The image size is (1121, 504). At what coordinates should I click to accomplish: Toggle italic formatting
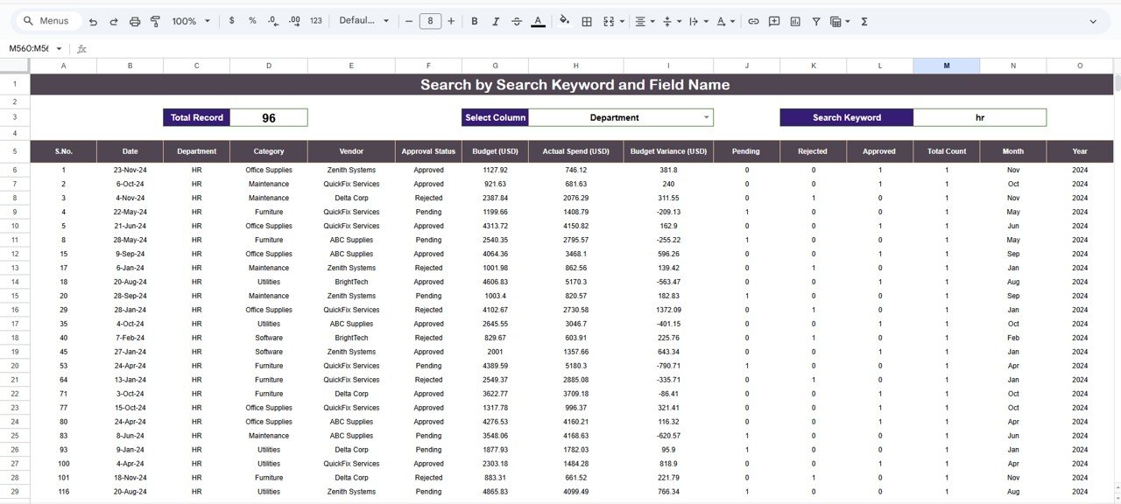[495, 20]
